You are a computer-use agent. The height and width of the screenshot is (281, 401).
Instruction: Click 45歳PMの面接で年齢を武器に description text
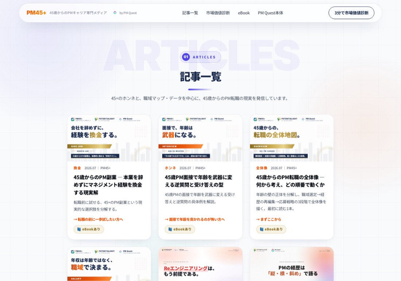(x=200, y=198)
